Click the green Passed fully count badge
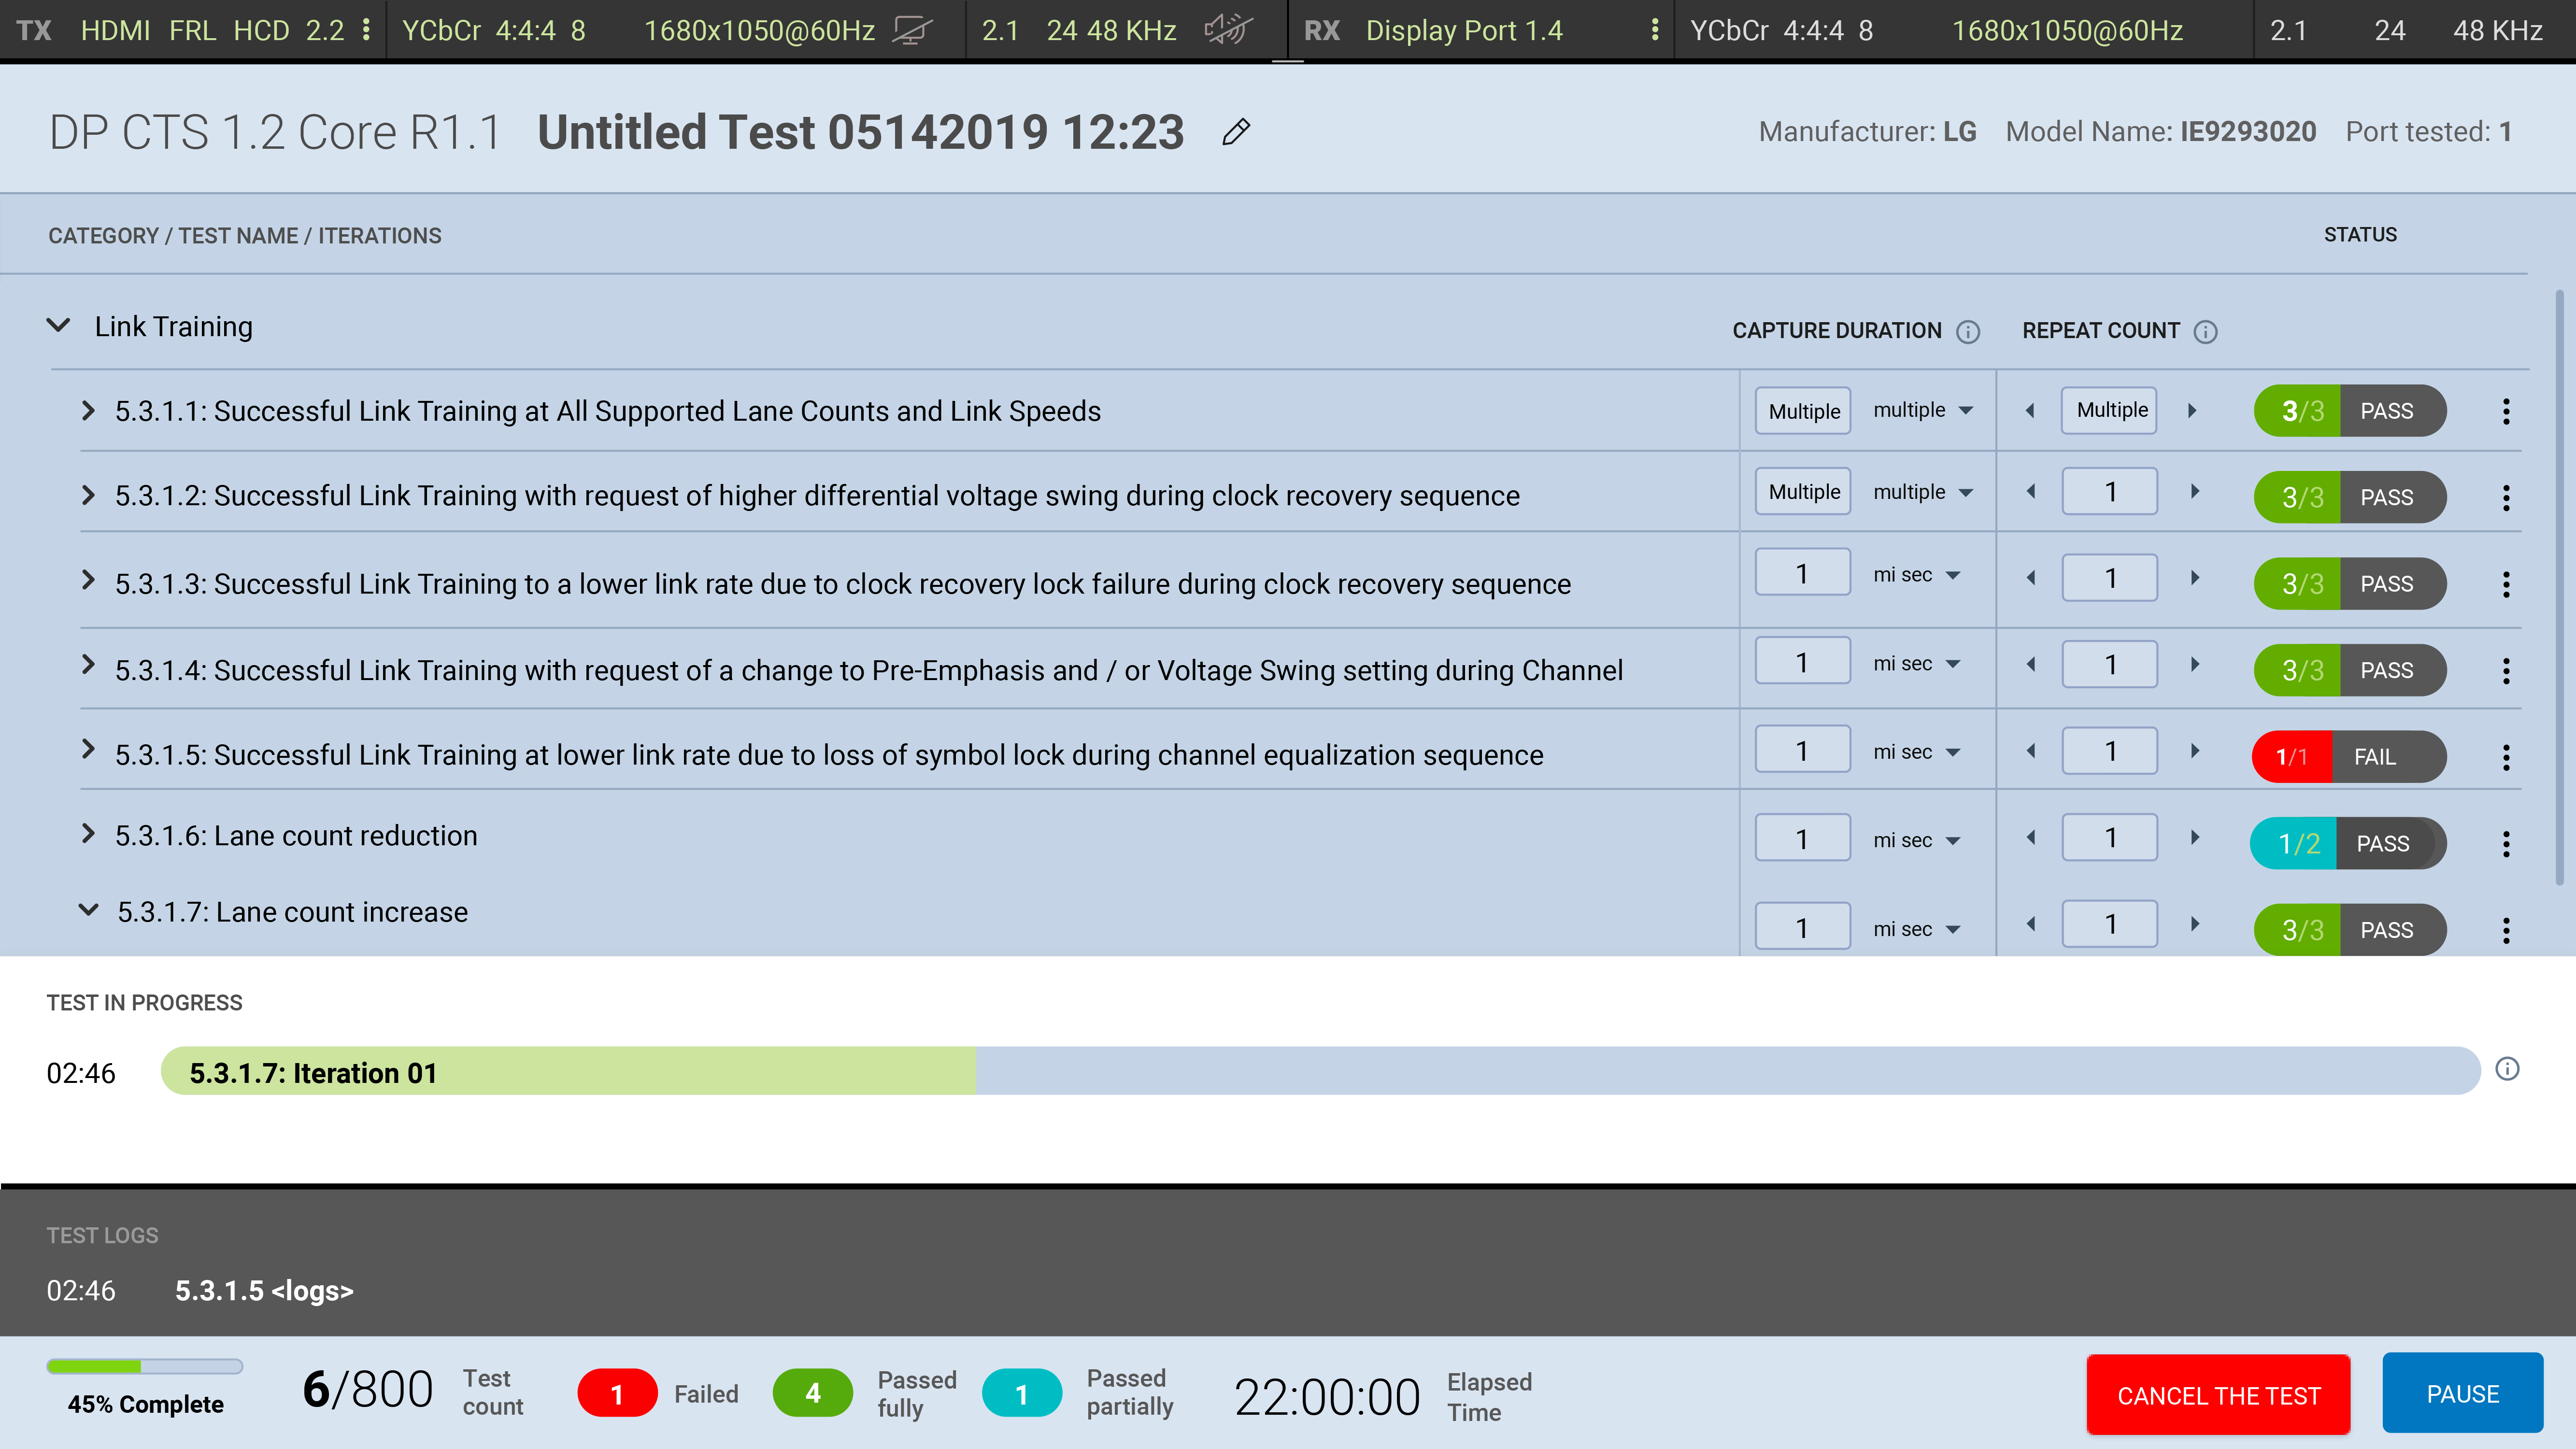Viewport: 2576px width, 1449px height. 813,1393
